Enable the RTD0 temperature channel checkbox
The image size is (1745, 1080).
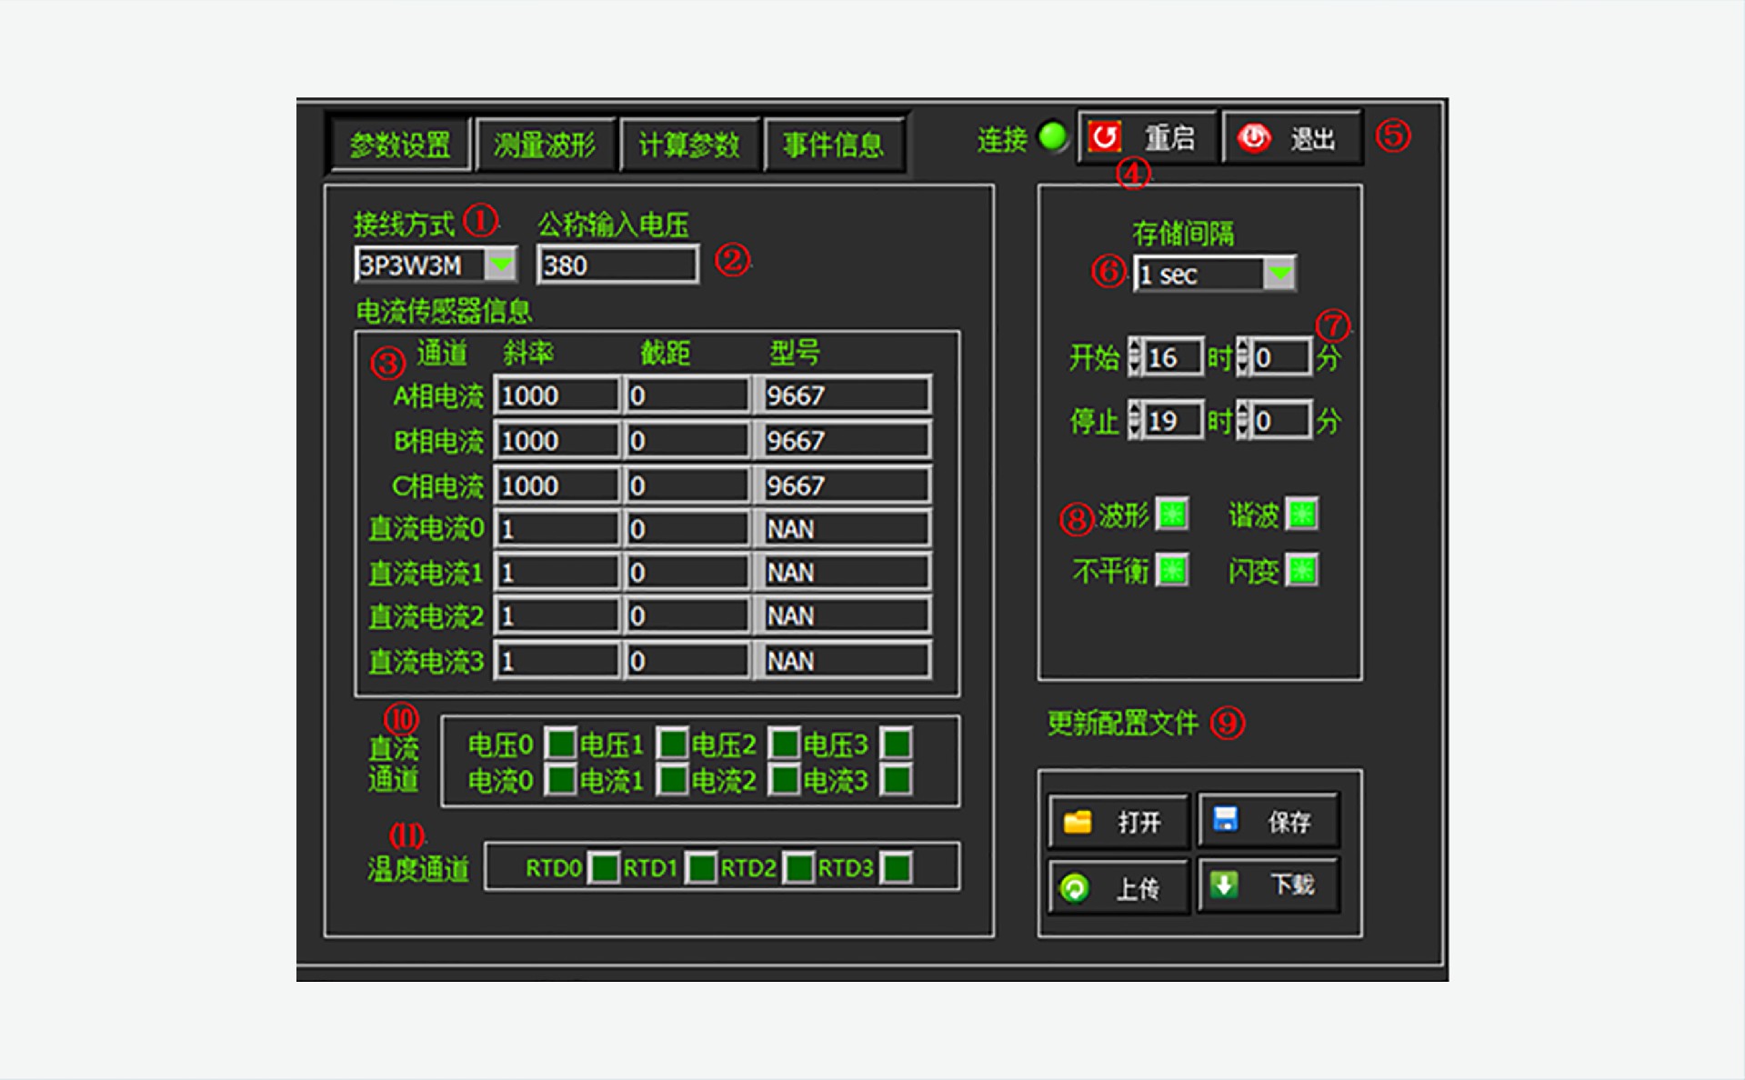point(603,868)
